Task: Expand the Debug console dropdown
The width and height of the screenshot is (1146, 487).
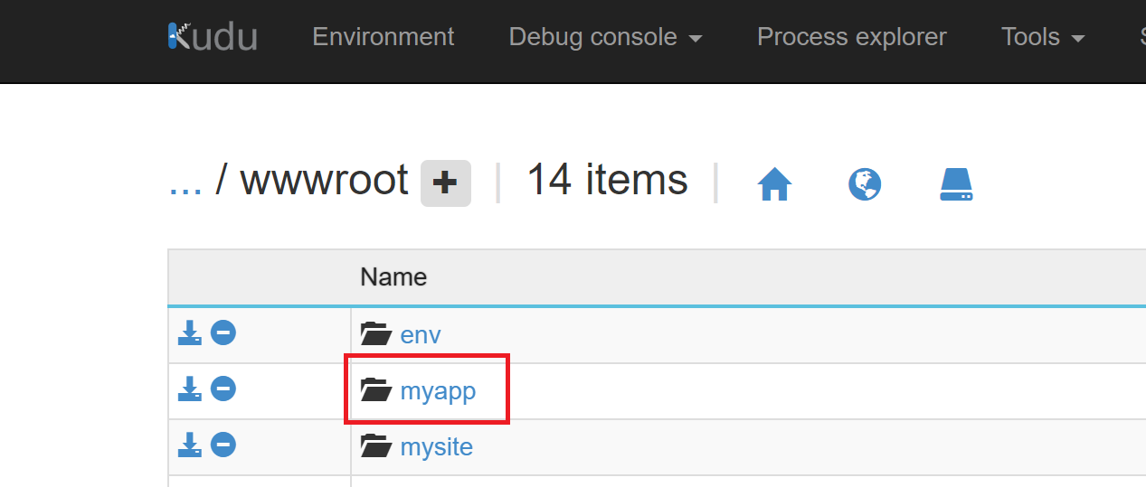Action: coord(605,37)
